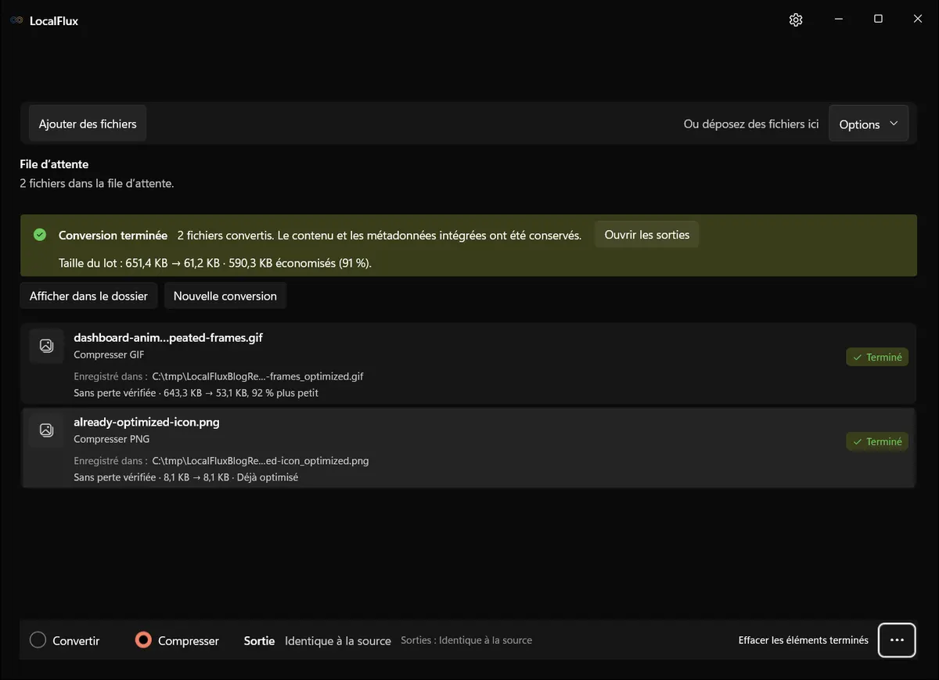Close the LocalFlux window
The height and width of the screenshot is (680, 939).
click(x=918, y=20)
